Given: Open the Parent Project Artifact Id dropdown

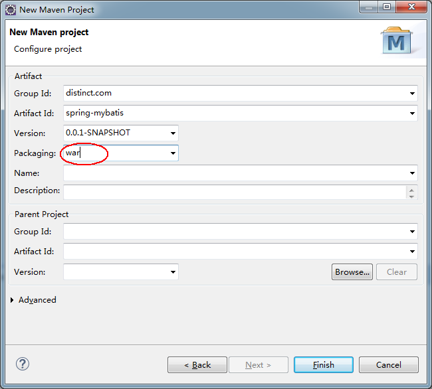Looking at the screenshot, I should (x=412, y=252).
